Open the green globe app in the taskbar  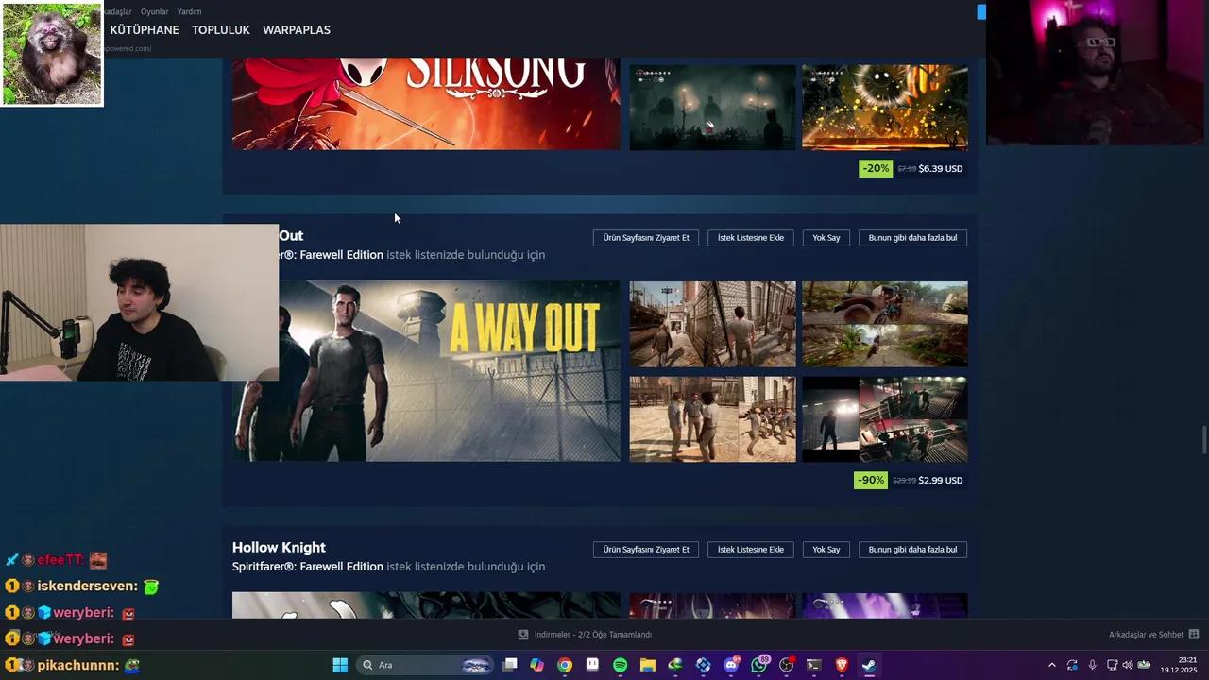(675, 665)
